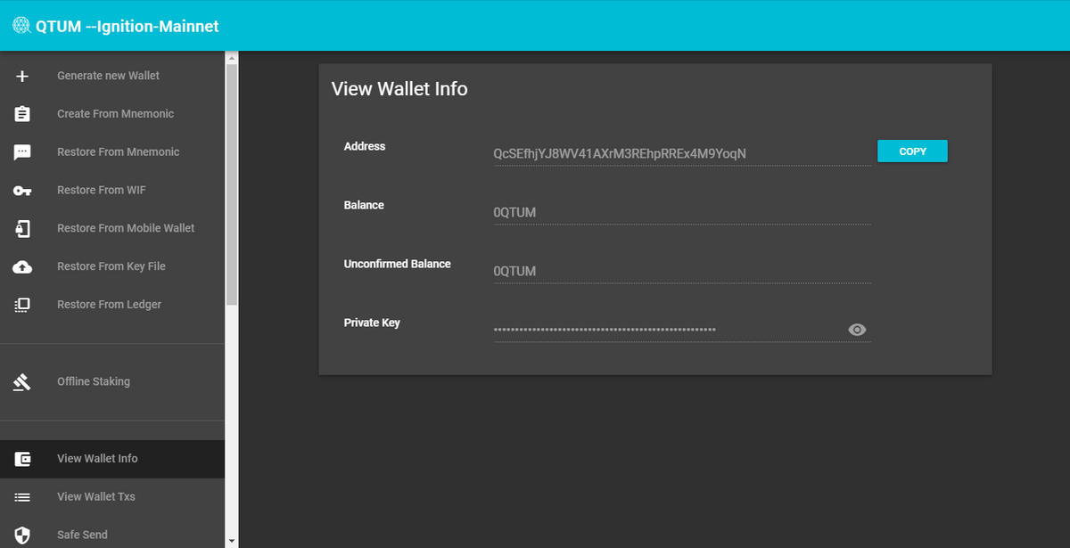Open Restore From Ledger entry
Screen dimensions: 1070x548
(112, 305)
